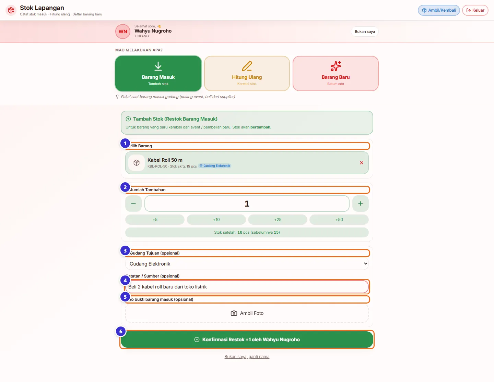Click the Stok Lapangan logo icon
The height and width of the screenshot is (382, 494).
[x=11, y=10]
